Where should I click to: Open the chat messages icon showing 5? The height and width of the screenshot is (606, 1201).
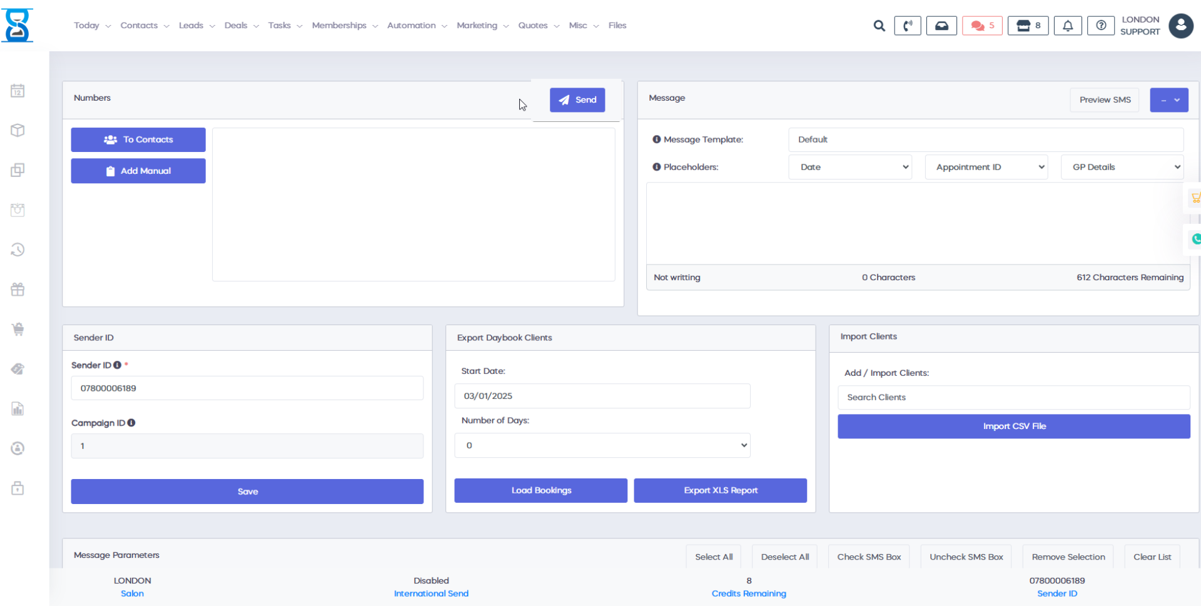pyautogui.click(x=981, y=26)
